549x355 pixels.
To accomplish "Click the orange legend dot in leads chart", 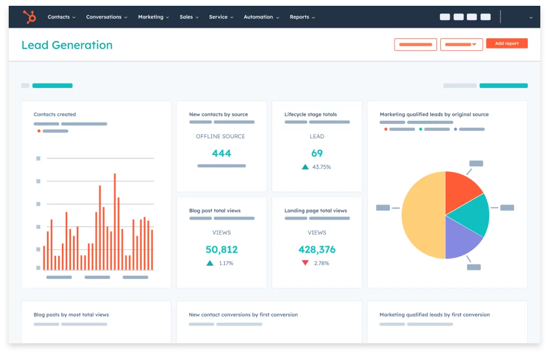I will point(386,129).
